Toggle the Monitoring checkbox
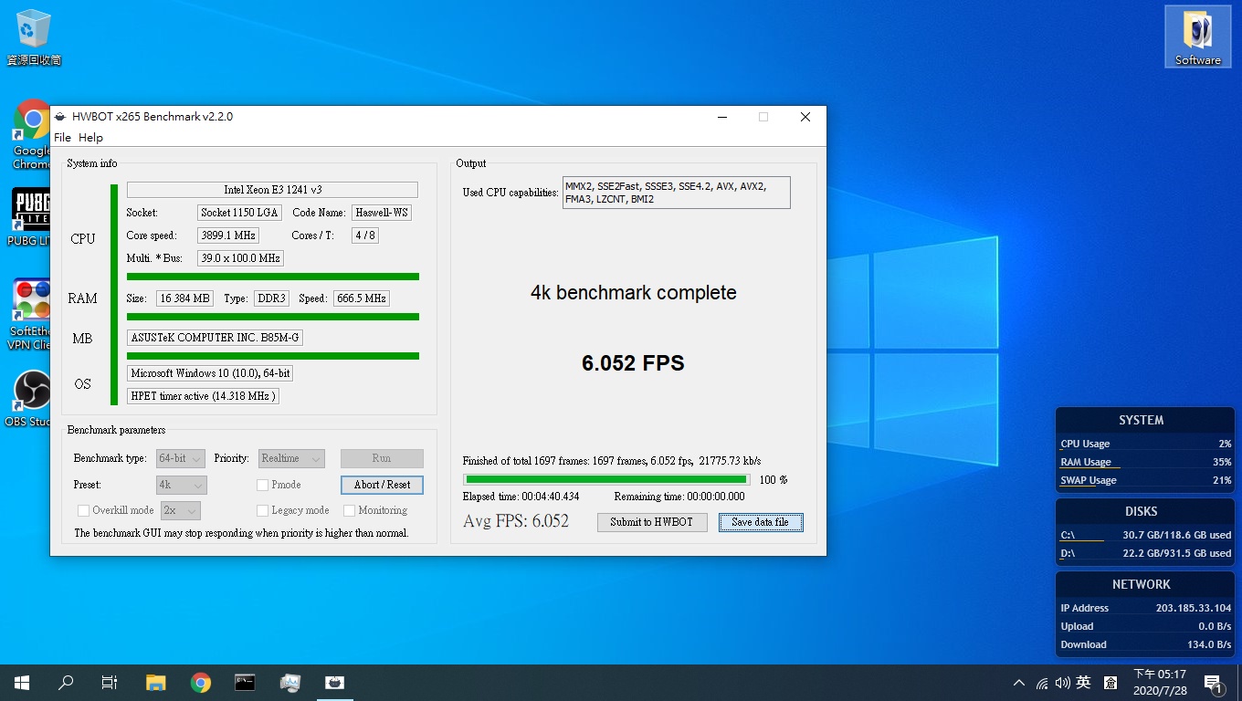 (x=349, y=510)
